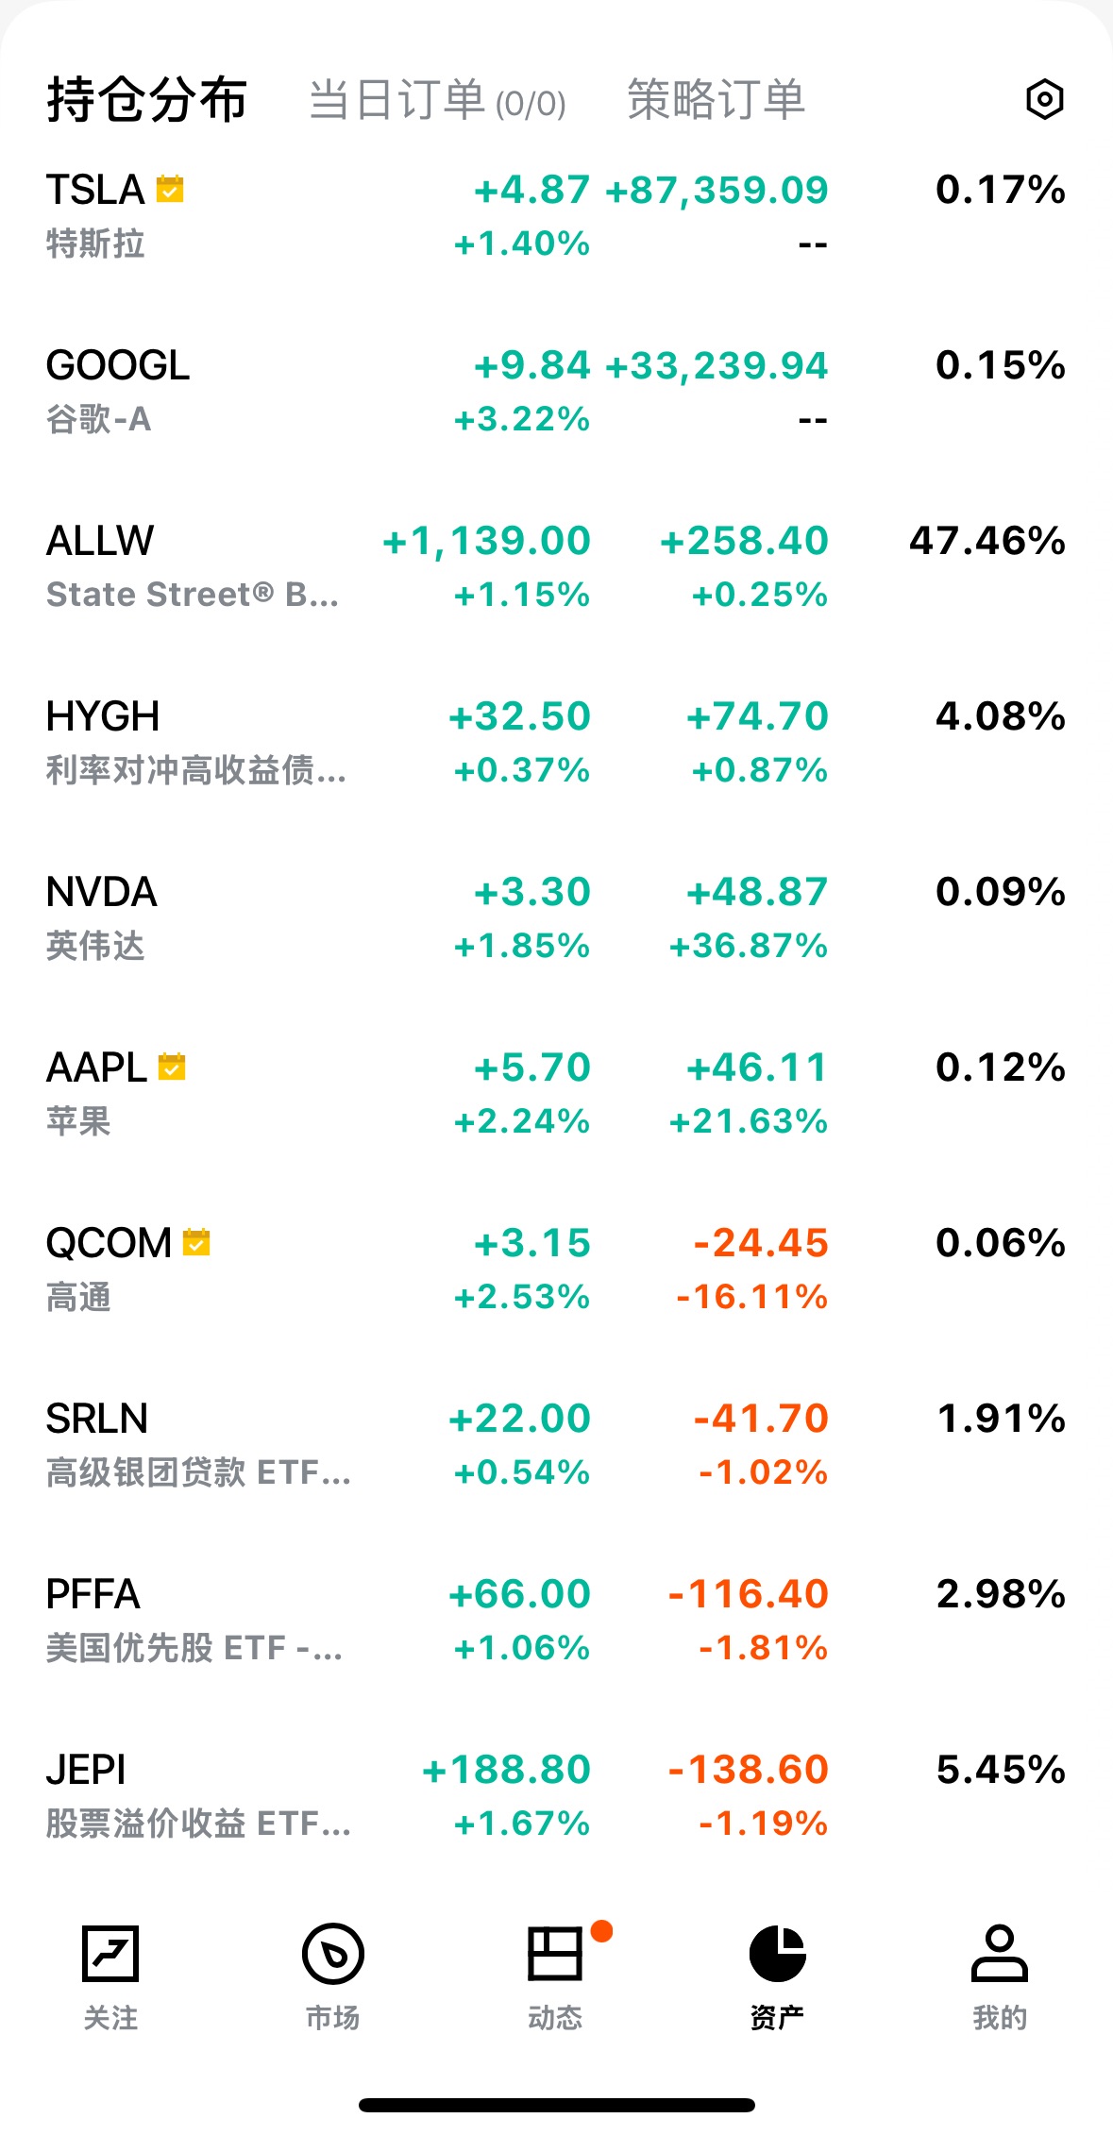Image resolution: width=1113 pixels, height=2135 pixels.
Task: Switch to 策略订单 tab
Action: [716, 99]
